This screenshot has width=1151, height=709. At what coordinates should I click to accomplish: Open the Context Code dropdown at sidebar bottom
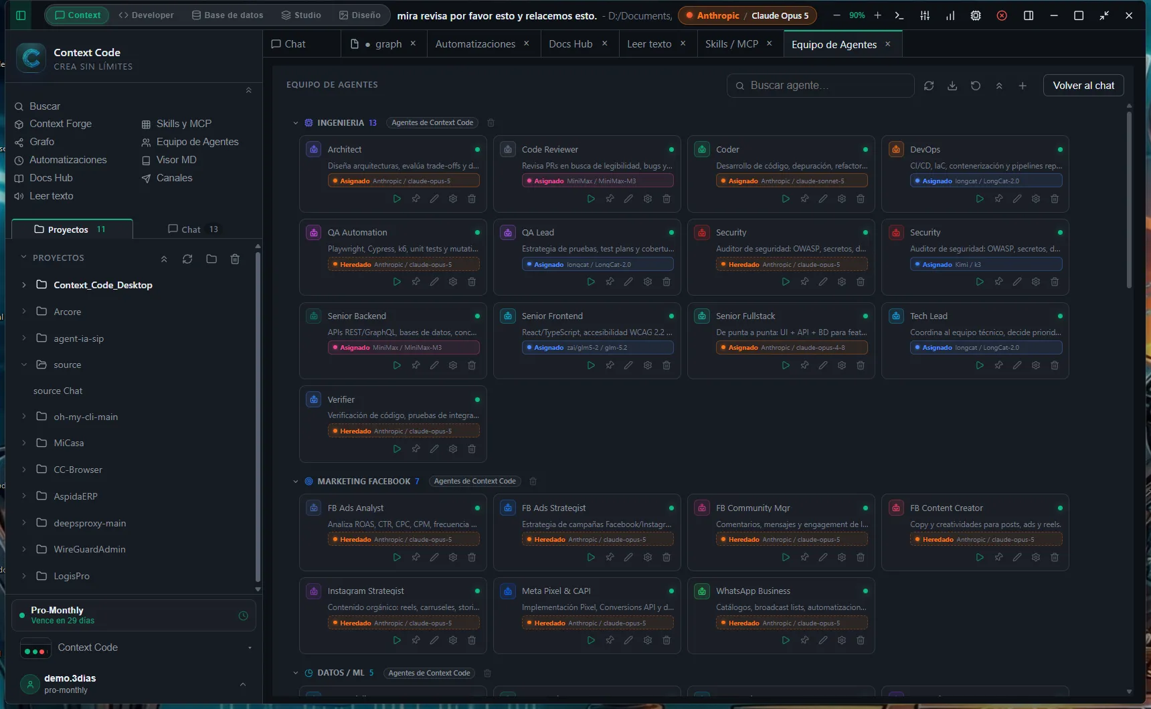pyautogui.click(x=137, y=648)
